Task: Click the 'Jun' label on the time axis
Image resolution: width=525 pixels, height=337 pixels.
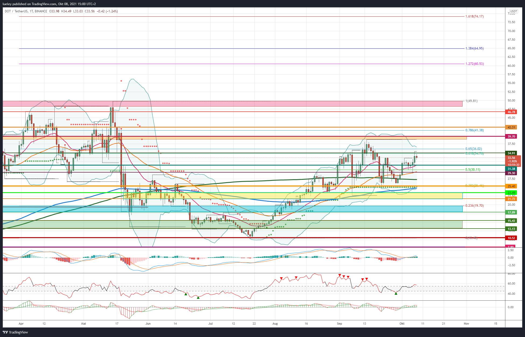Action: [148, 324]
